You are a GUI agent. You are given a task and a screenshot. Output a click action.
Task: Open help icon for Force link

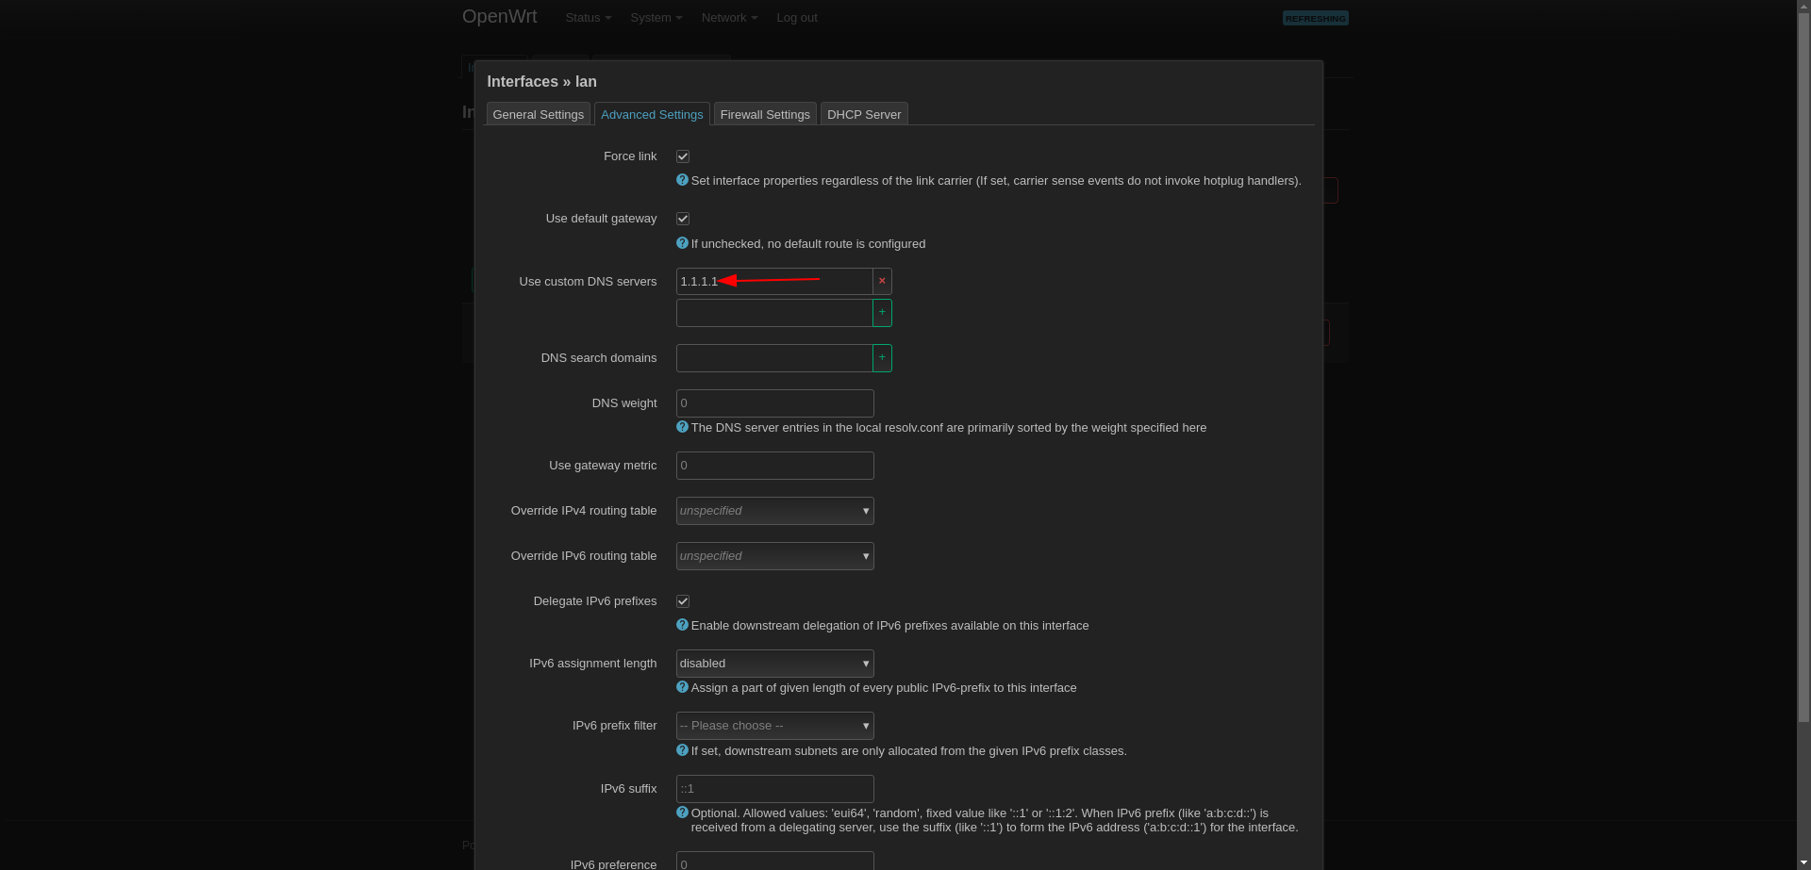(x=682, y=180)
